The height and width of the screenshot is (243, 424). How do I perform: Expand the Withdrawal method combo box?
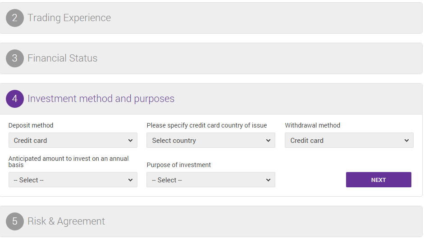tap(349, 140)
